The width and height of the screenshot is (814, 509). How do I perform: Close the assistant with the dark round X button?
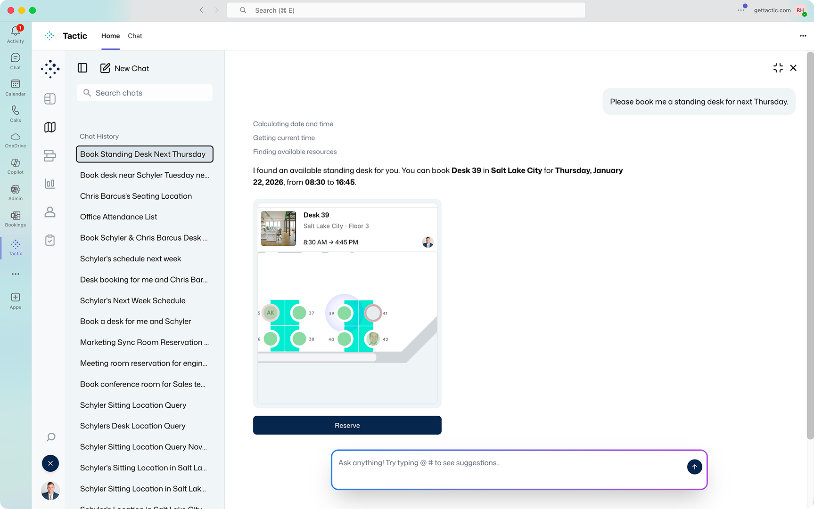click(50, 463)
